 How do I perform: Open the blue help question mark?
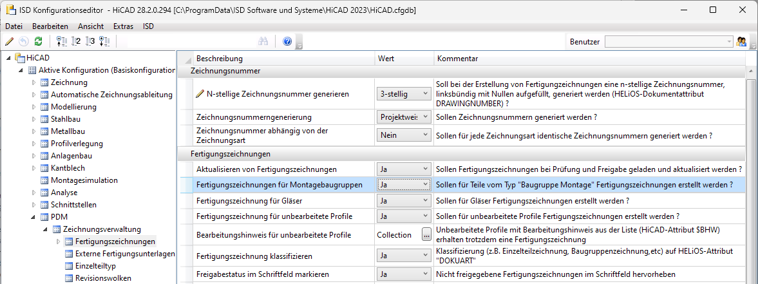(x=287, y=41)
